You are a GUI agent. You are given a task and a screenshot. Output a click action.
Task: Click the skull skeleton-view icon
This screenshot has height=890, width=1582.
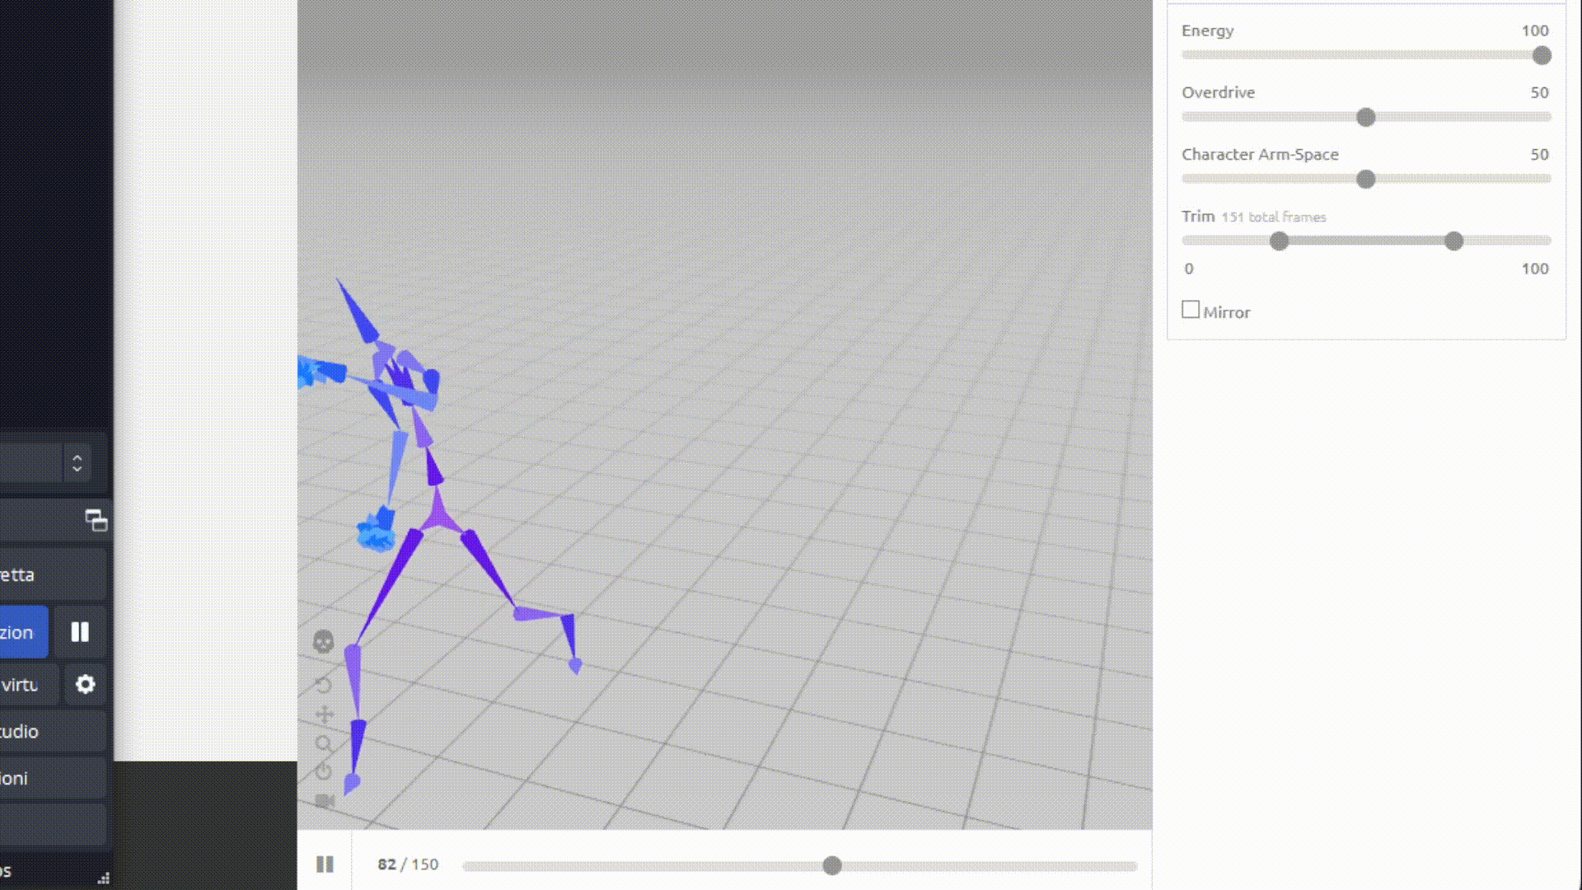[x=323, y=641]
